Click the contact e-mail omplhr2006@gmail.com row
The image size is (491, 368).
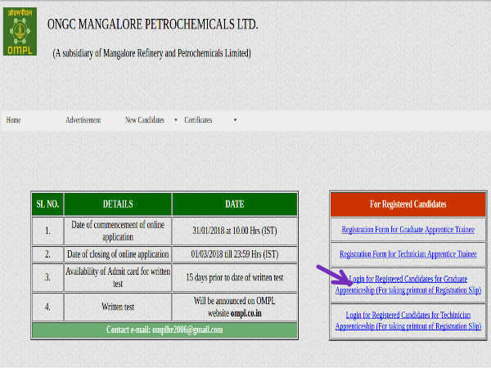click(x=164, y=330)
